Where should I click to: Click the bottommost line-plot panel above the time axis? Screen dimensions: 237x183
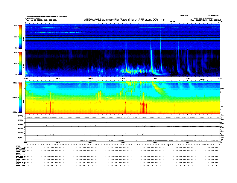coord(123,138)
